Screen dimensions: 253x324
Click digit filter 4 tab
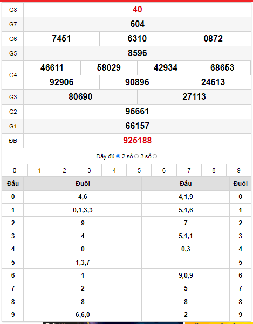pyautogui.click(x=114, y=170)
